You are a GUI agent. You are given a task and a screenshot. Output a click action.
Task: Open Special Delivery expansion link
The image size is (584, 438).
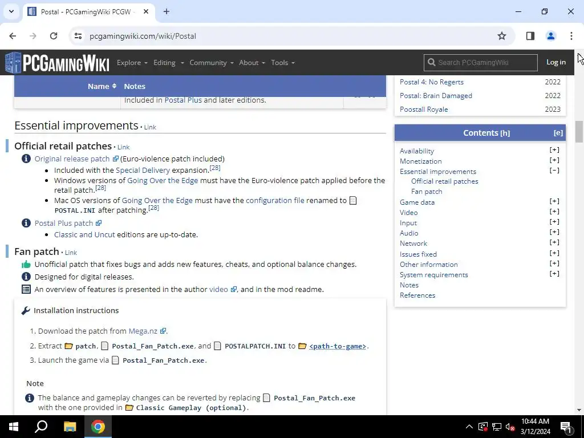click(143, 170)
